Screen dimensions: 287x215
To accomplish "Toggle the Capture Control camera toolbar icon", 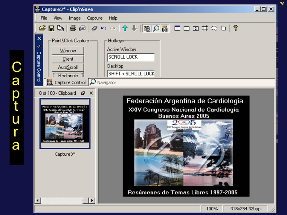I will pos(165,28).
